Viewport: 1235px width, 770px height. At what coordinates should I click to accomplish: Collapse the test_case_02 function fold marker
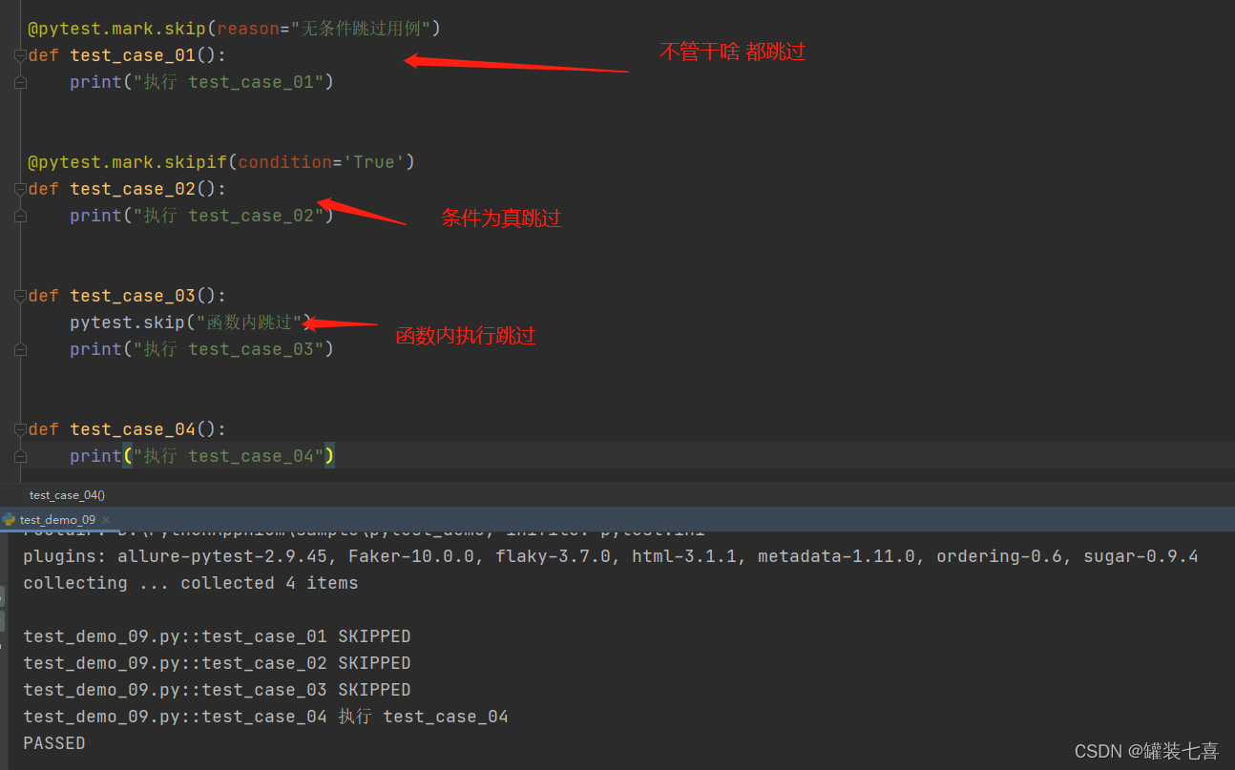click(20, 190)
